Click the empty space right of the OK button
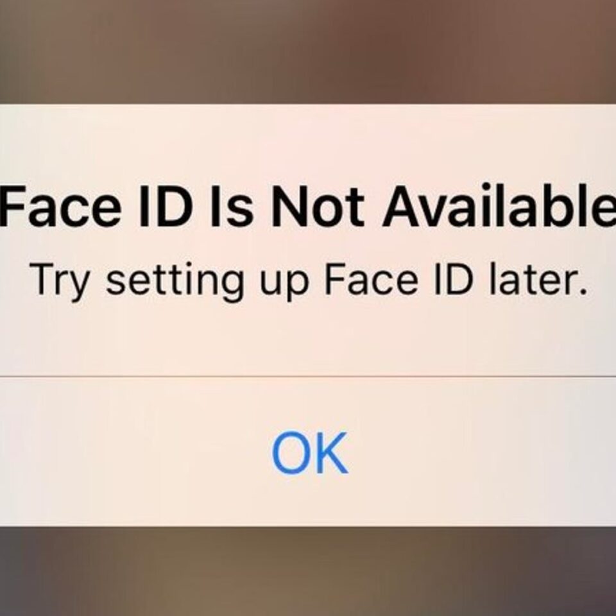616x616 pixels. pyautogui.click(x=483, y=452)
